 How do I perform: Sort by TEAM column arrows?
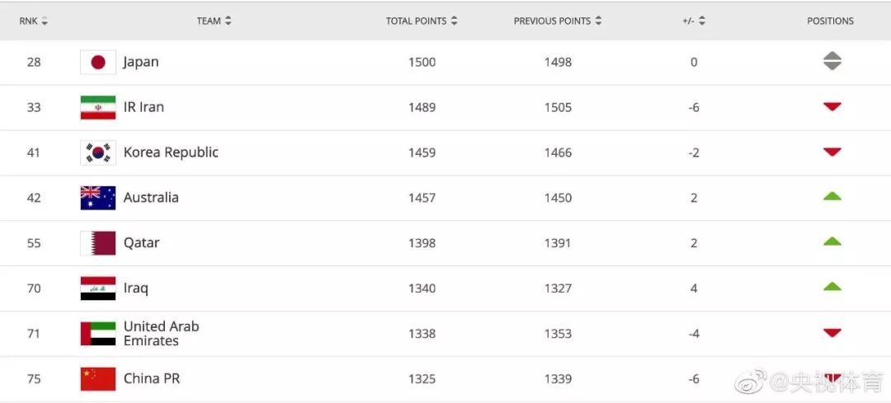(x=228, y=21)
